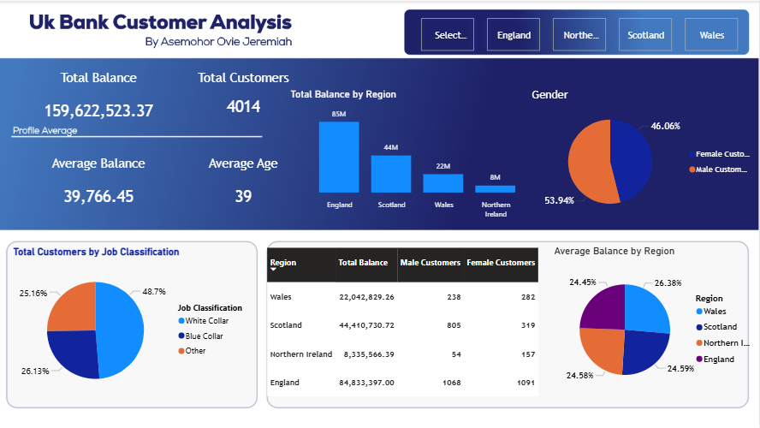
Task: Click the England bar in balance chart
Action: [x=339, y=157]
